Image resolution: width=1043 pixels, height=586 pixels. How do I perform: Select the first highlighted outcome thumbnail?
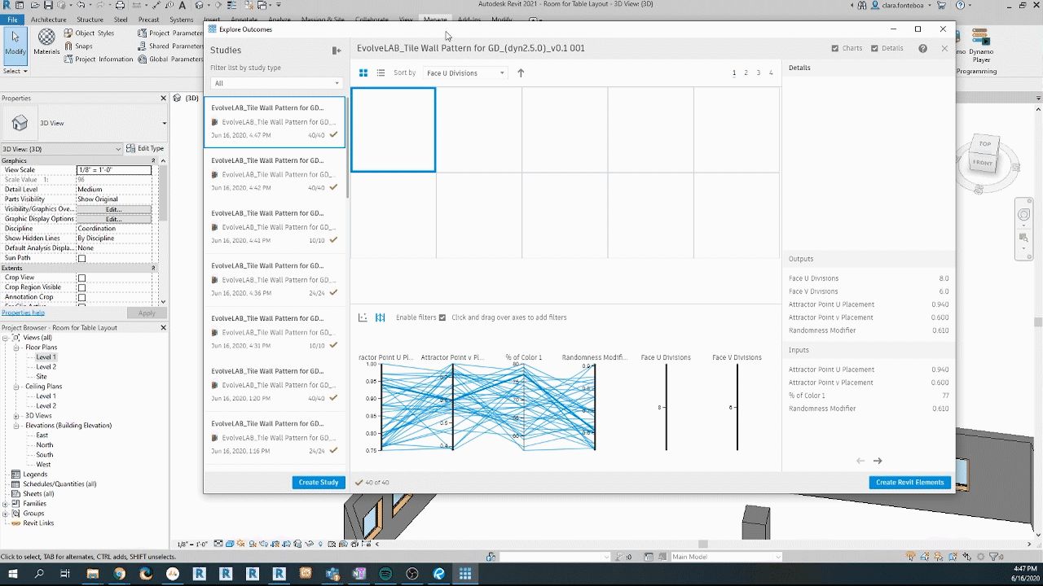coord(394,129)
